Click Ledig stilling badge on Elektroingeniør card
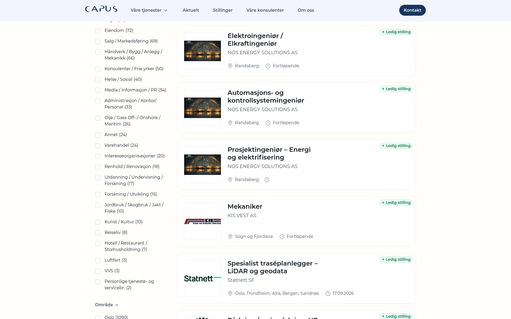 [396, 32]
